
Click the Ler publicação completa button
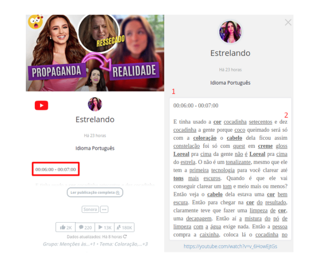tap(95, 192)
